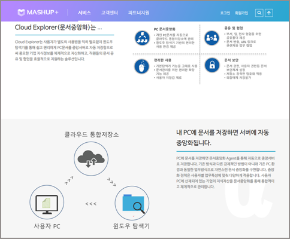
Task: Click the 클라우드 통합저장소 label
Action: pos(92,134)
